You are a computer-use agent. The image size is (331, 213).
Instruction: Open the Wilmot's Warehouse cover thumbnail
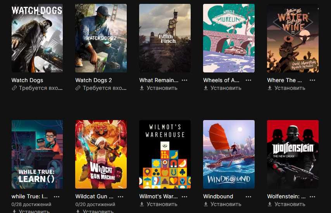click(x=165, y=155)
